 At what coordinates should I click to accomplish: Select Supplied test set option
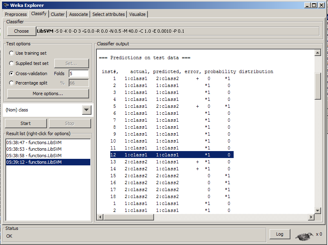point(11,63)
